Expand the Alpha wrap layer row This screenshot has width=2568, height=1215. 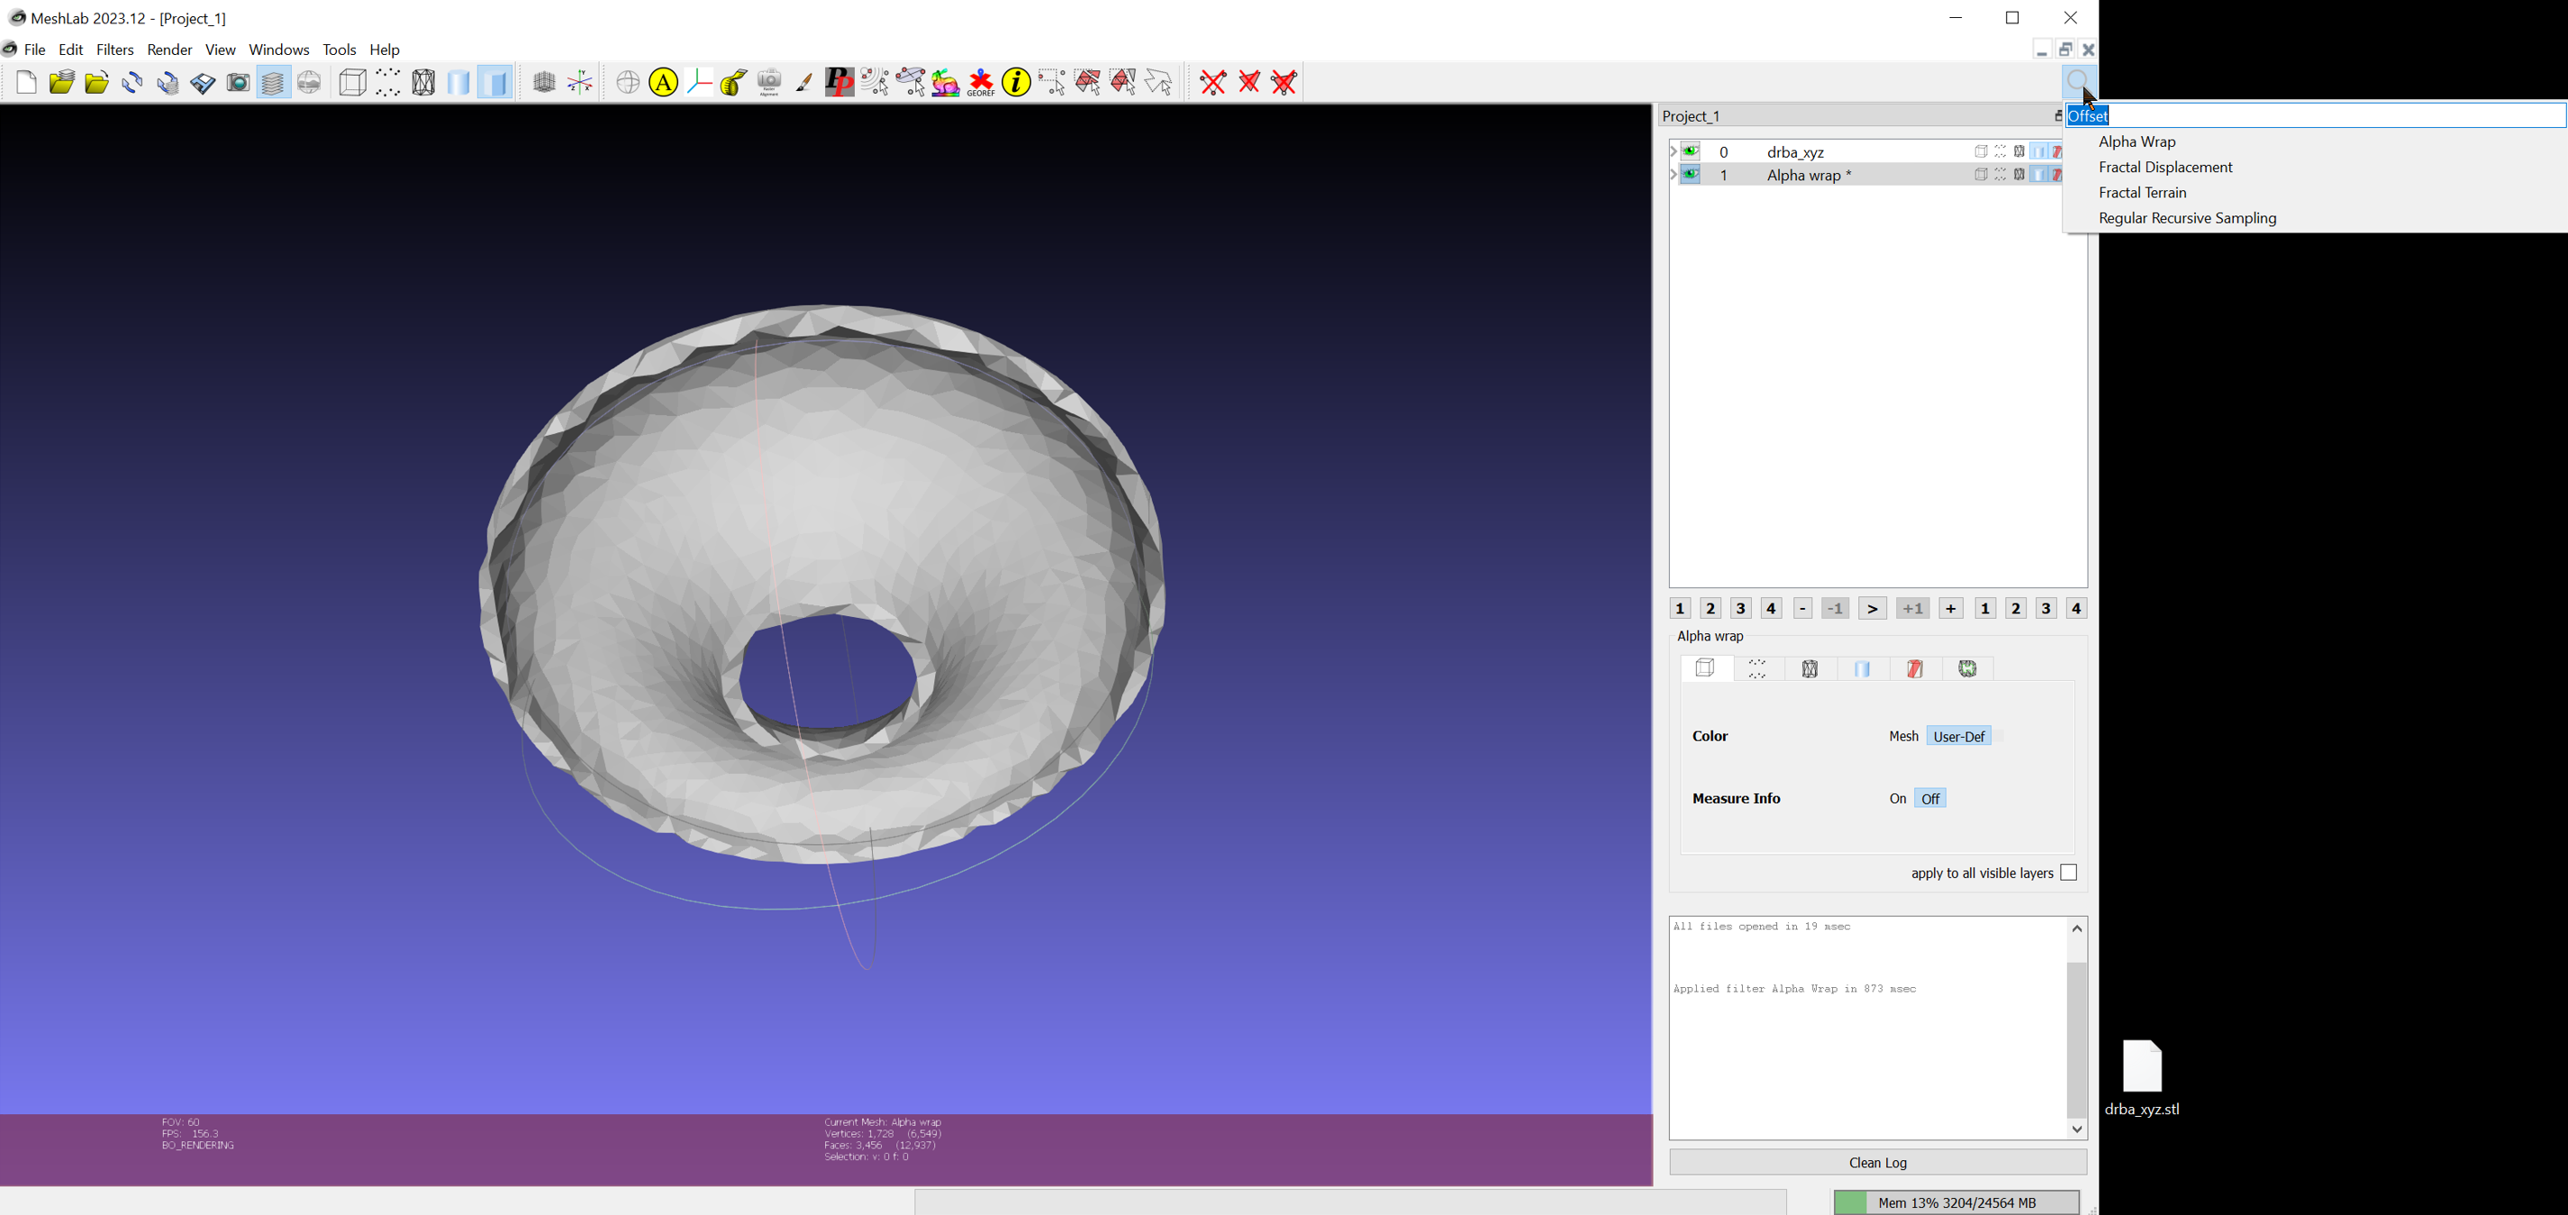tap(1674, 175)
